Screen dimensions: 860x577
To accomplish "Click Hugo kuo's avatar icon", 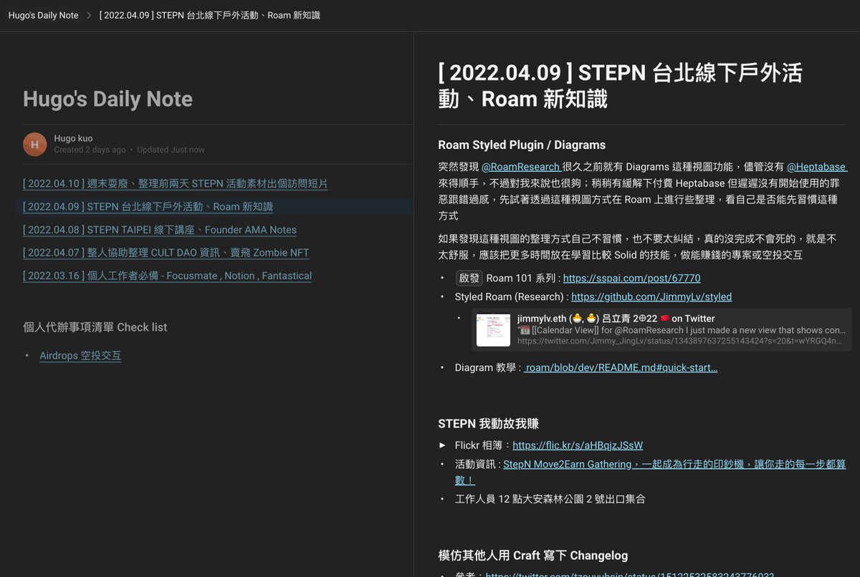I will click(35, 144).
